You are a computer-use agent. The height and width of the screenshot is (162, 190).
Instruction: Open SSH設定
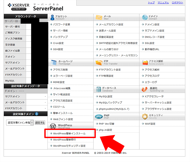tap(58, 49)
